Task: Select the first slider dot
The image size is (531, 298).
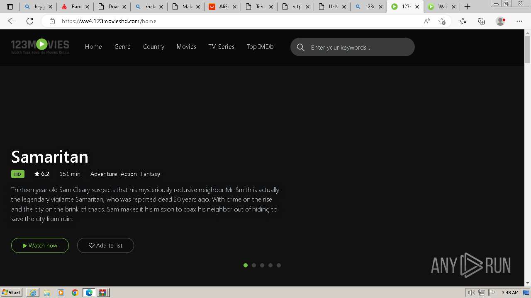Action: point(246,265)
